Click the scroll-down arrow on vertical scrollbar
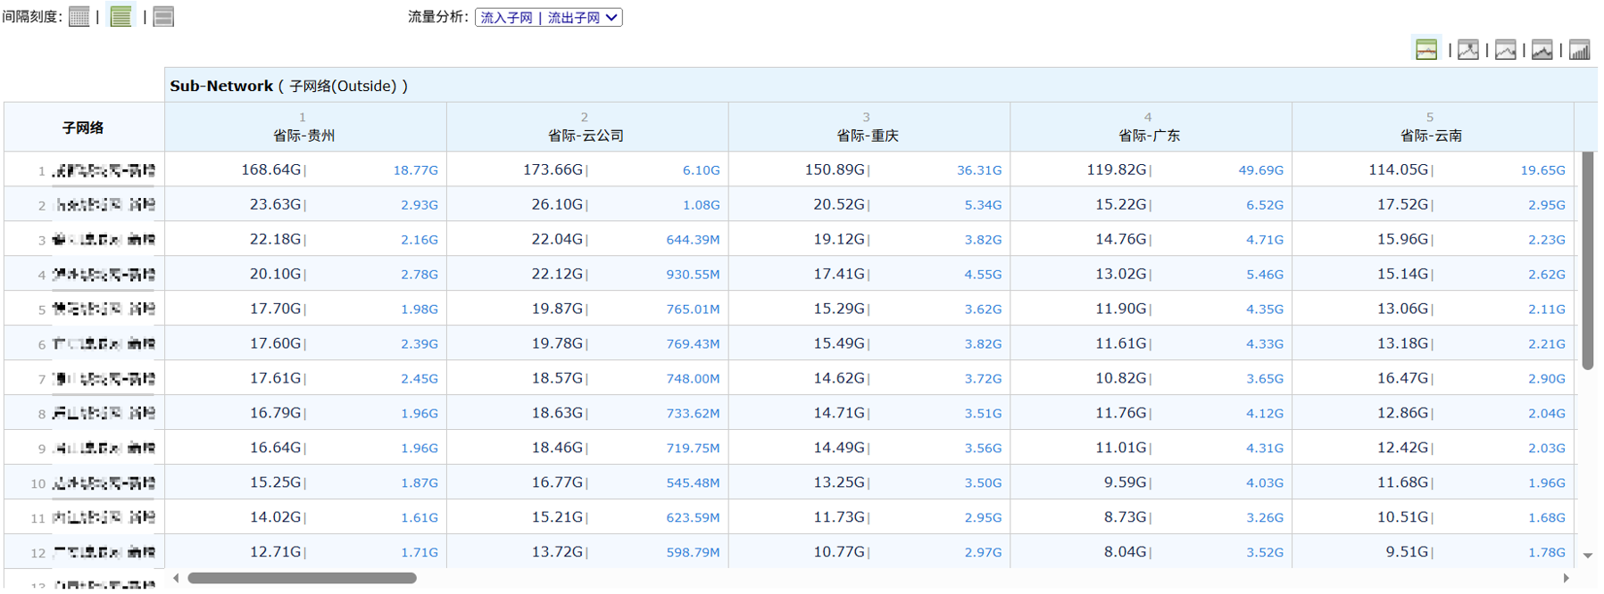This screenshot has height=594, width=1604. coord(1588,556)
